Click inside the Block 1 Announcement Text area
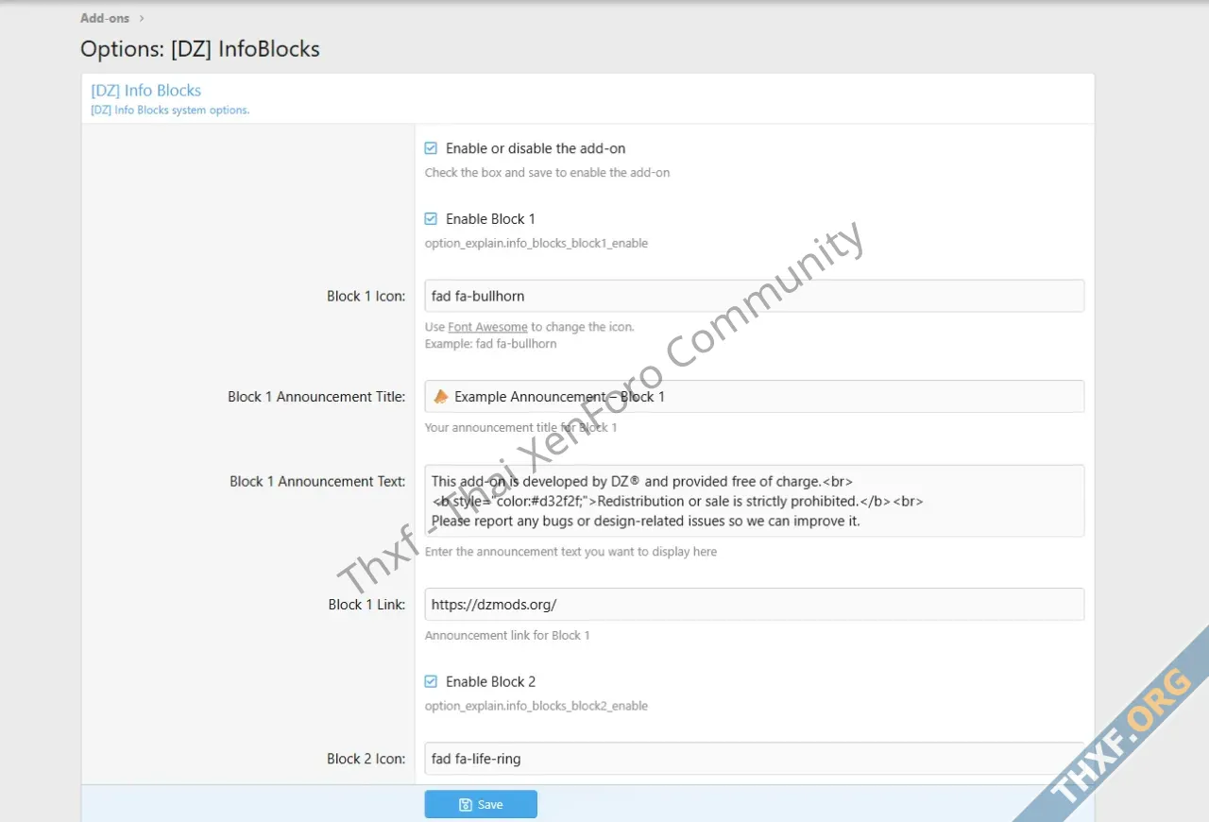The width and height of the screenshot is (1209, 822). pos(754,501)
